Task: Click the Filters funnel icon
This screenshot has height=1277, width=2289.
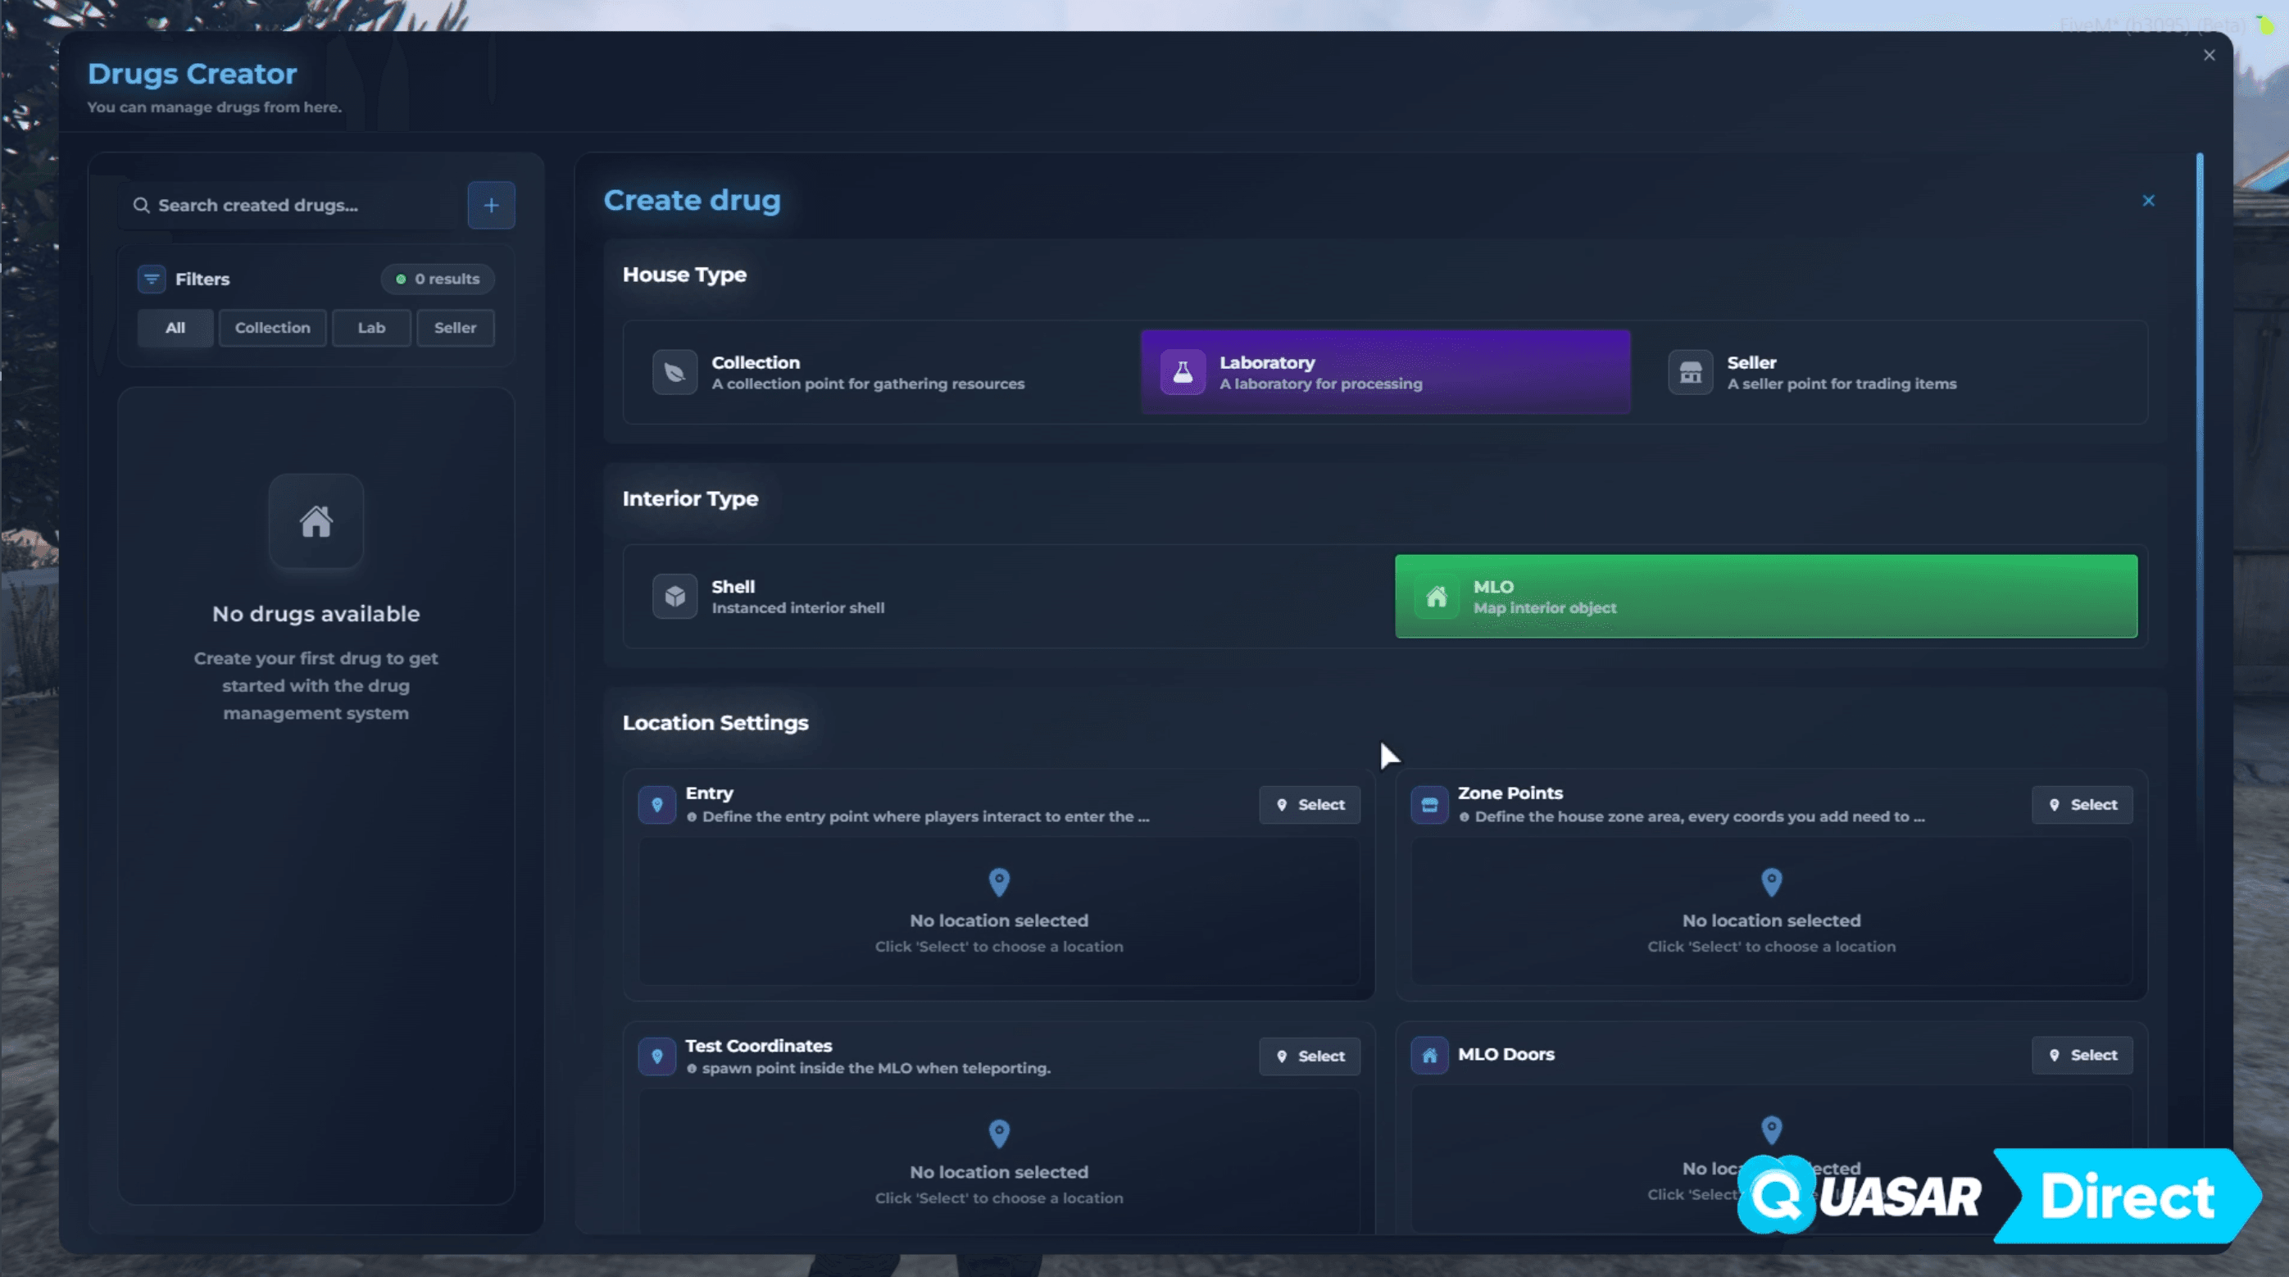Action: [151, 279]
